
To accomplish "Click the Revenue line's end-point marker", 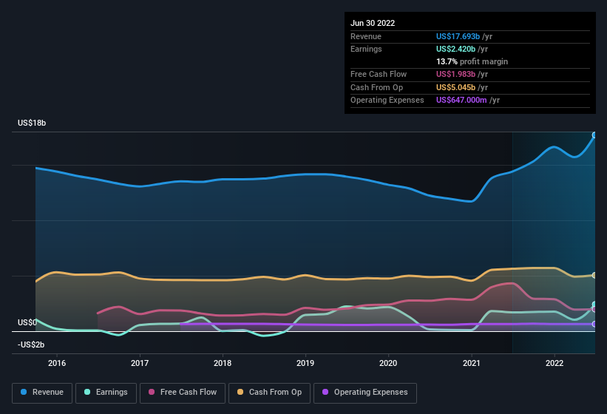I will [x=594, y=135].
